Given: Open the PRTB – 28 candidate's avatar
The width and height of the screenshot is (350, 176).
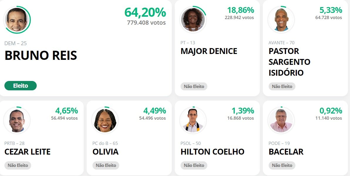Looking at the screenshot, I should 17,121.
